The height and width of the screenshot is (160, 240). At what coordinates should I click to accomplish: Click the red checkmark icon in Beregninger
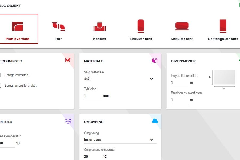click(x=68, y=60)
